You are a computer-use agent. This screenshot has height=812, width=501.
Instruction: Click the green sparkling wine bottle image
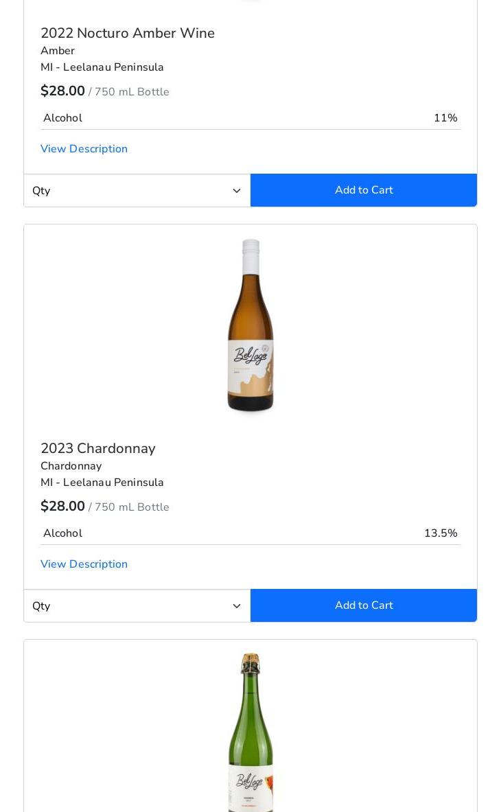click(250, 732)
